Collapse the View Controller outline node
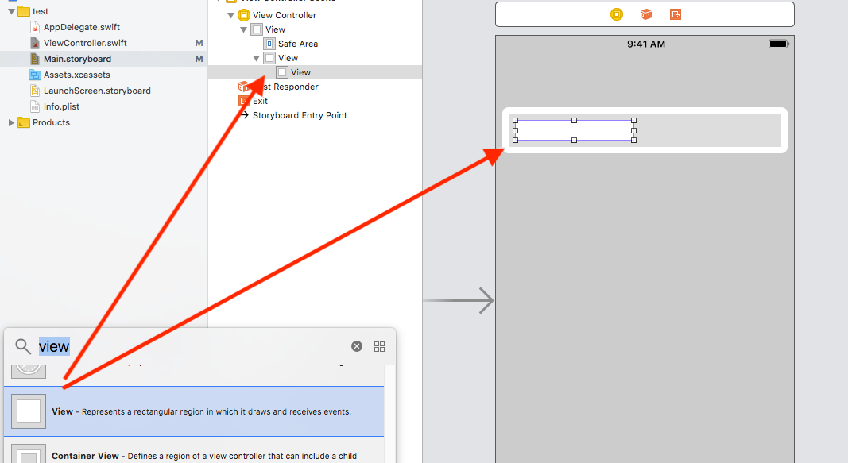848x463 pixels. click(231, 15)
